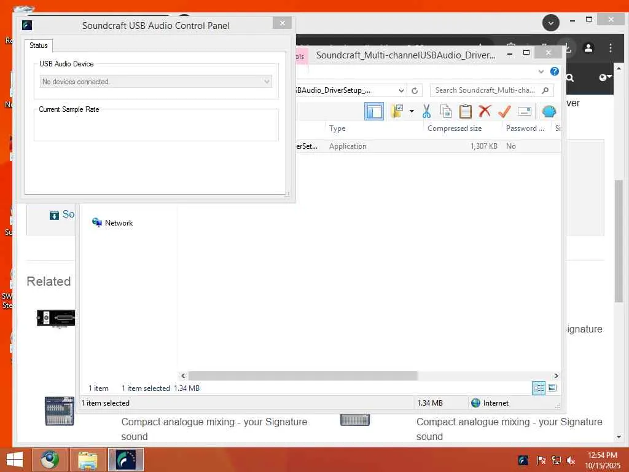
Task: Click the Cut scissors icon
Action: tap(426, 111)
